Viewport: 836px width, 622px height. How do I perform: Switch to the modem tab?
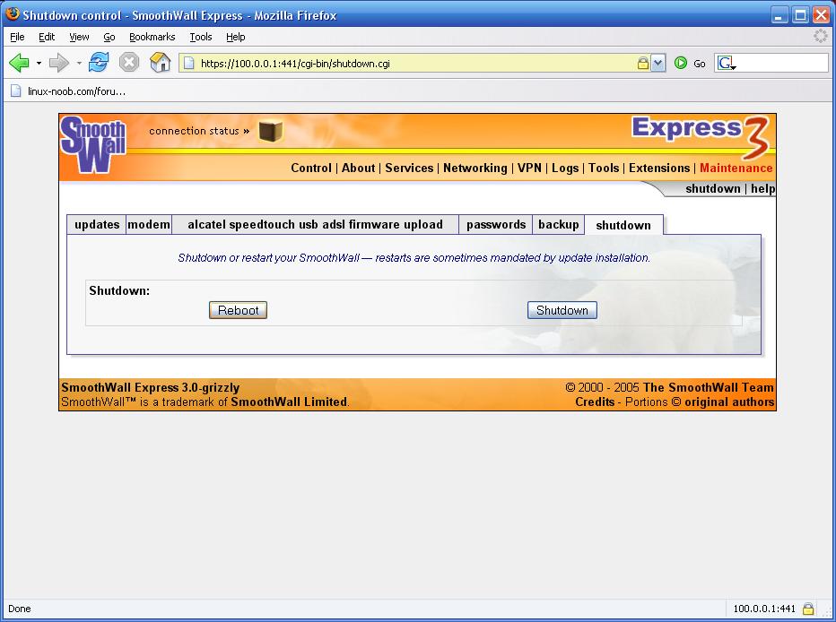[149, 225]
